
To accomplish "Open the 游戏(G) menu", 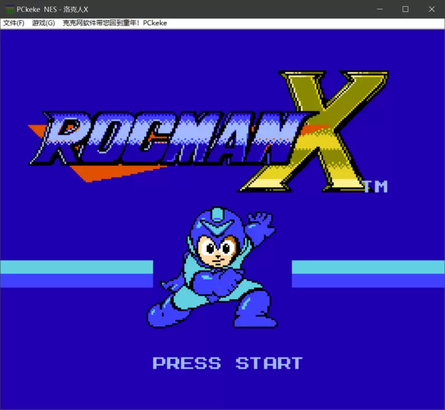I will tap(43, 23).
